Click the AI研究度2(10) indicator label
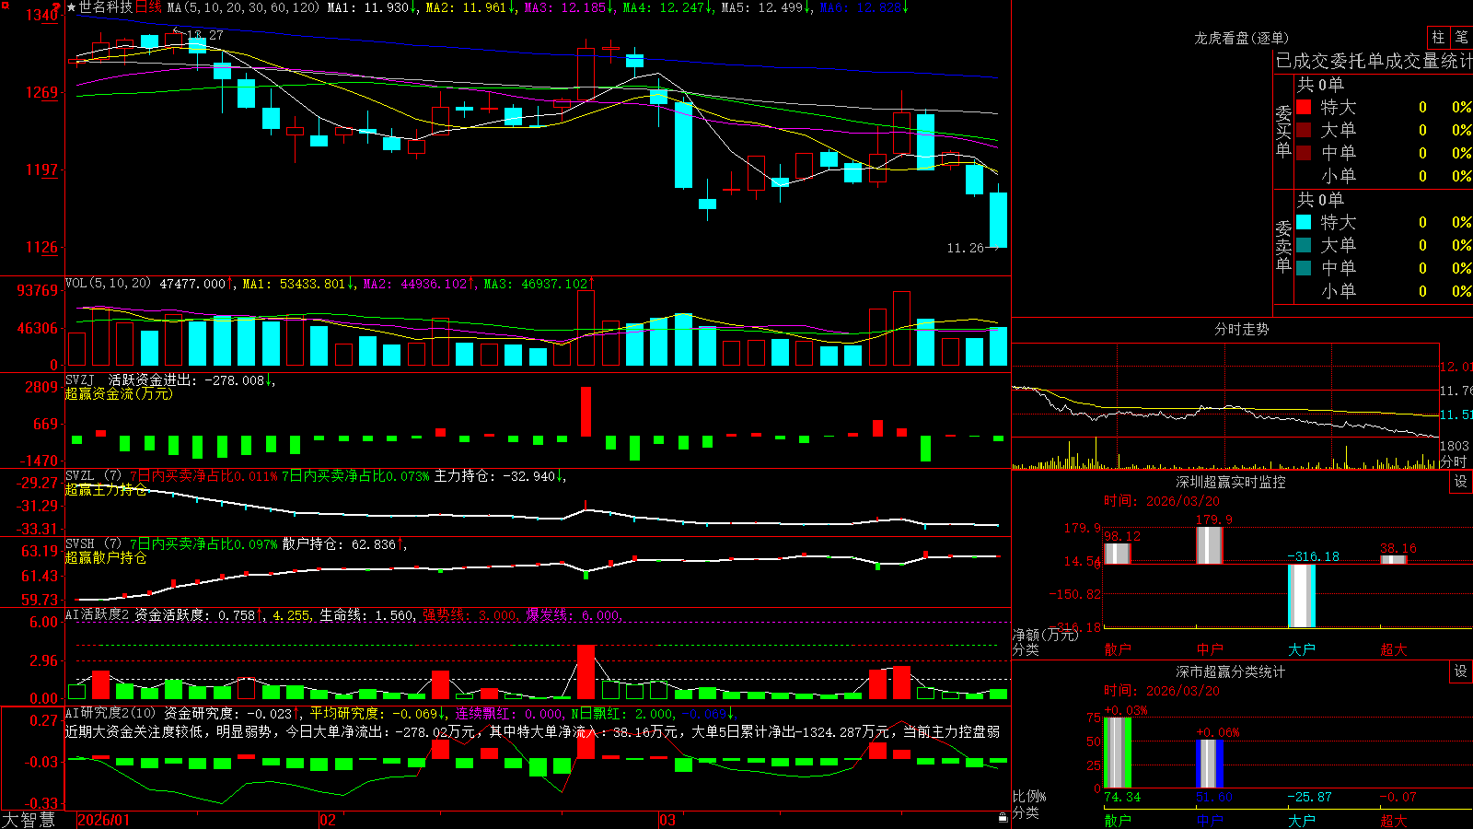This screenshot has width=1473, height=829. (110, 713)
